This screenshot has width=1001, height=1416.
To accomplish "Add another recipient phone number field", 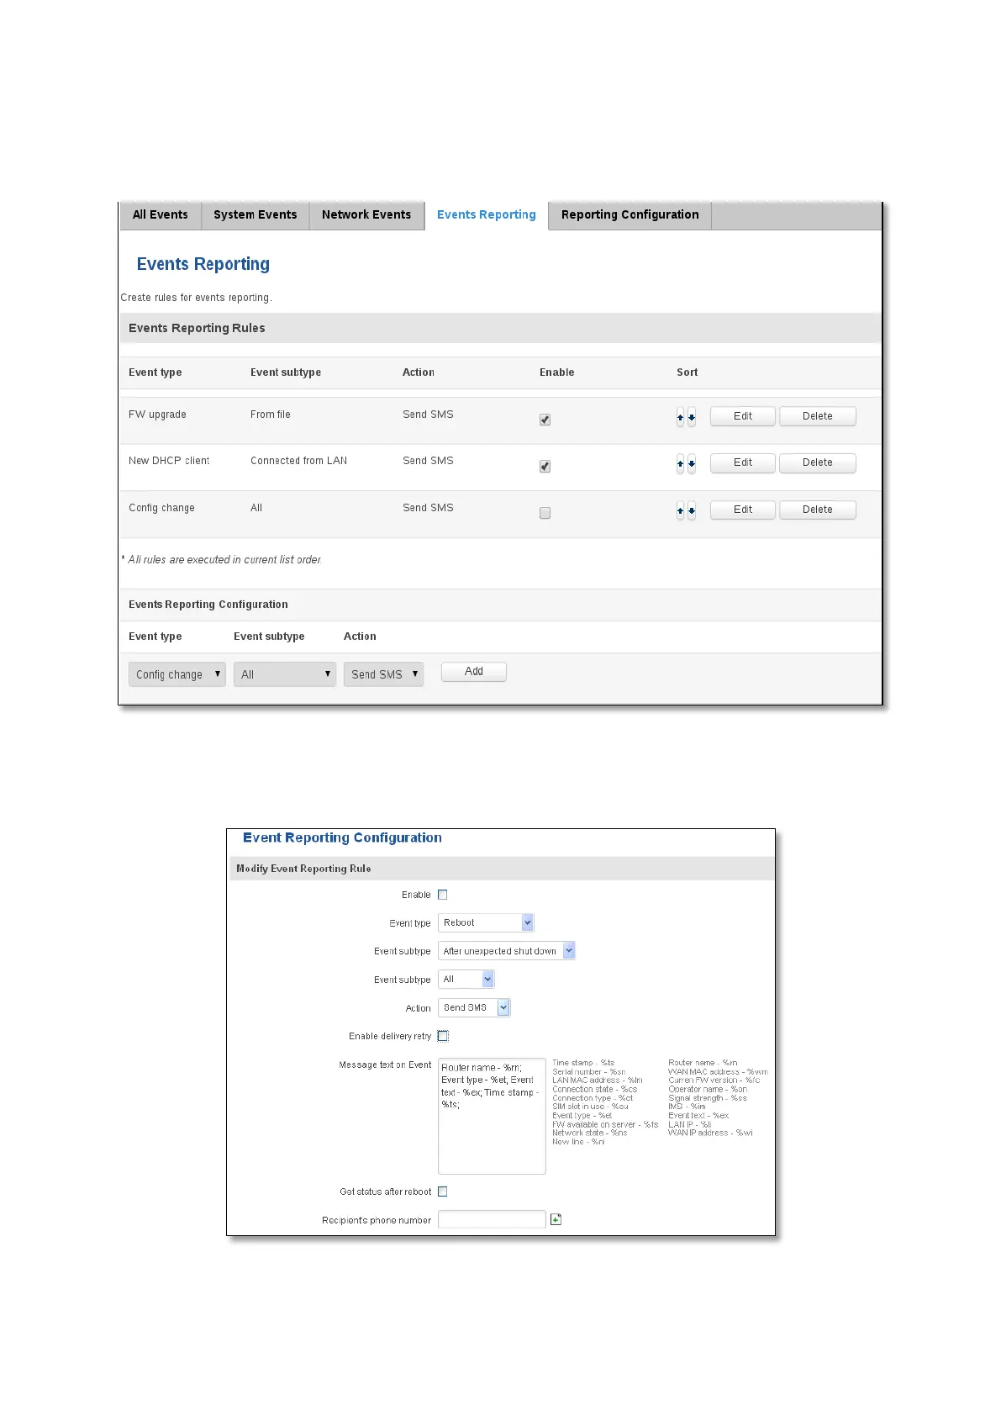I will pyautogui.click(x=556, y=1219).
